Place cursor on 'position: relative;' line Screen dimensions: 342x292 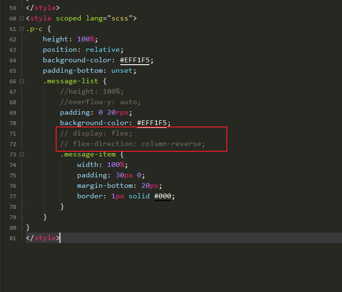pos(83,50)
